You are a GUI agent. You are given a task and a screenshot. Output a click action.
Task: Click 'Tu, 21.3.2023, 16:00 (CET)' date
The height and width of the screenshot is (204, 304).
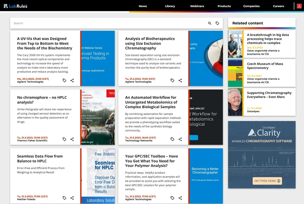point(140,138)
